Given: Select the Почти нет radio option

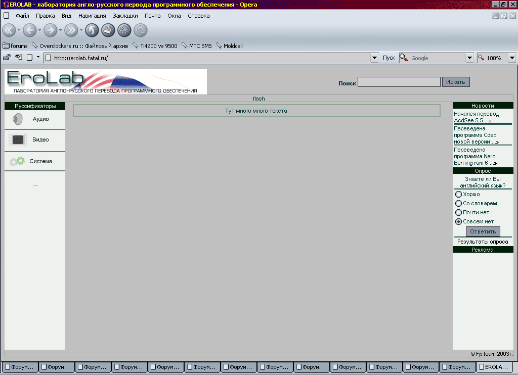Looking at the screenshot, I should click(458, 213).
